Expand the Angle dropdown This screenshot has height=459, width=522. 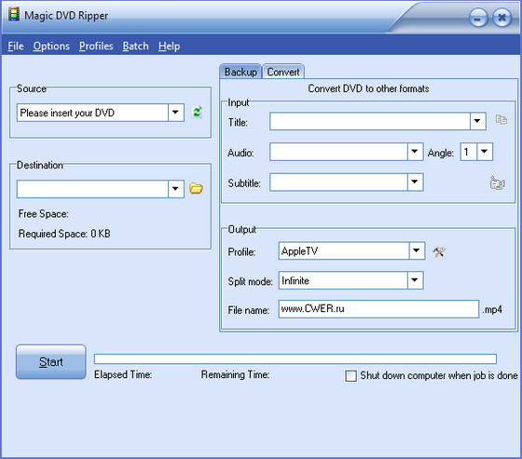point(485,152)
